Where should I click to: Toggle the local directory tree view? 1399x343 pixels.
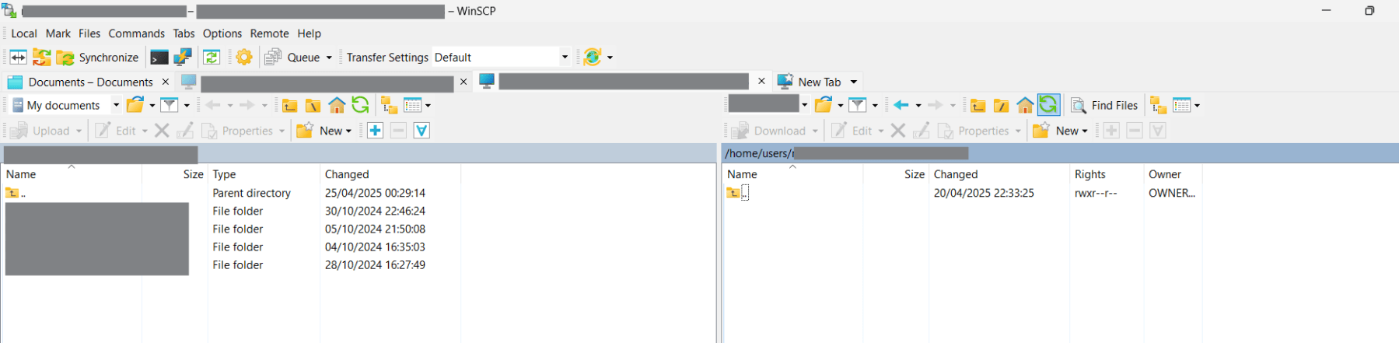click(x=389, y=106)
